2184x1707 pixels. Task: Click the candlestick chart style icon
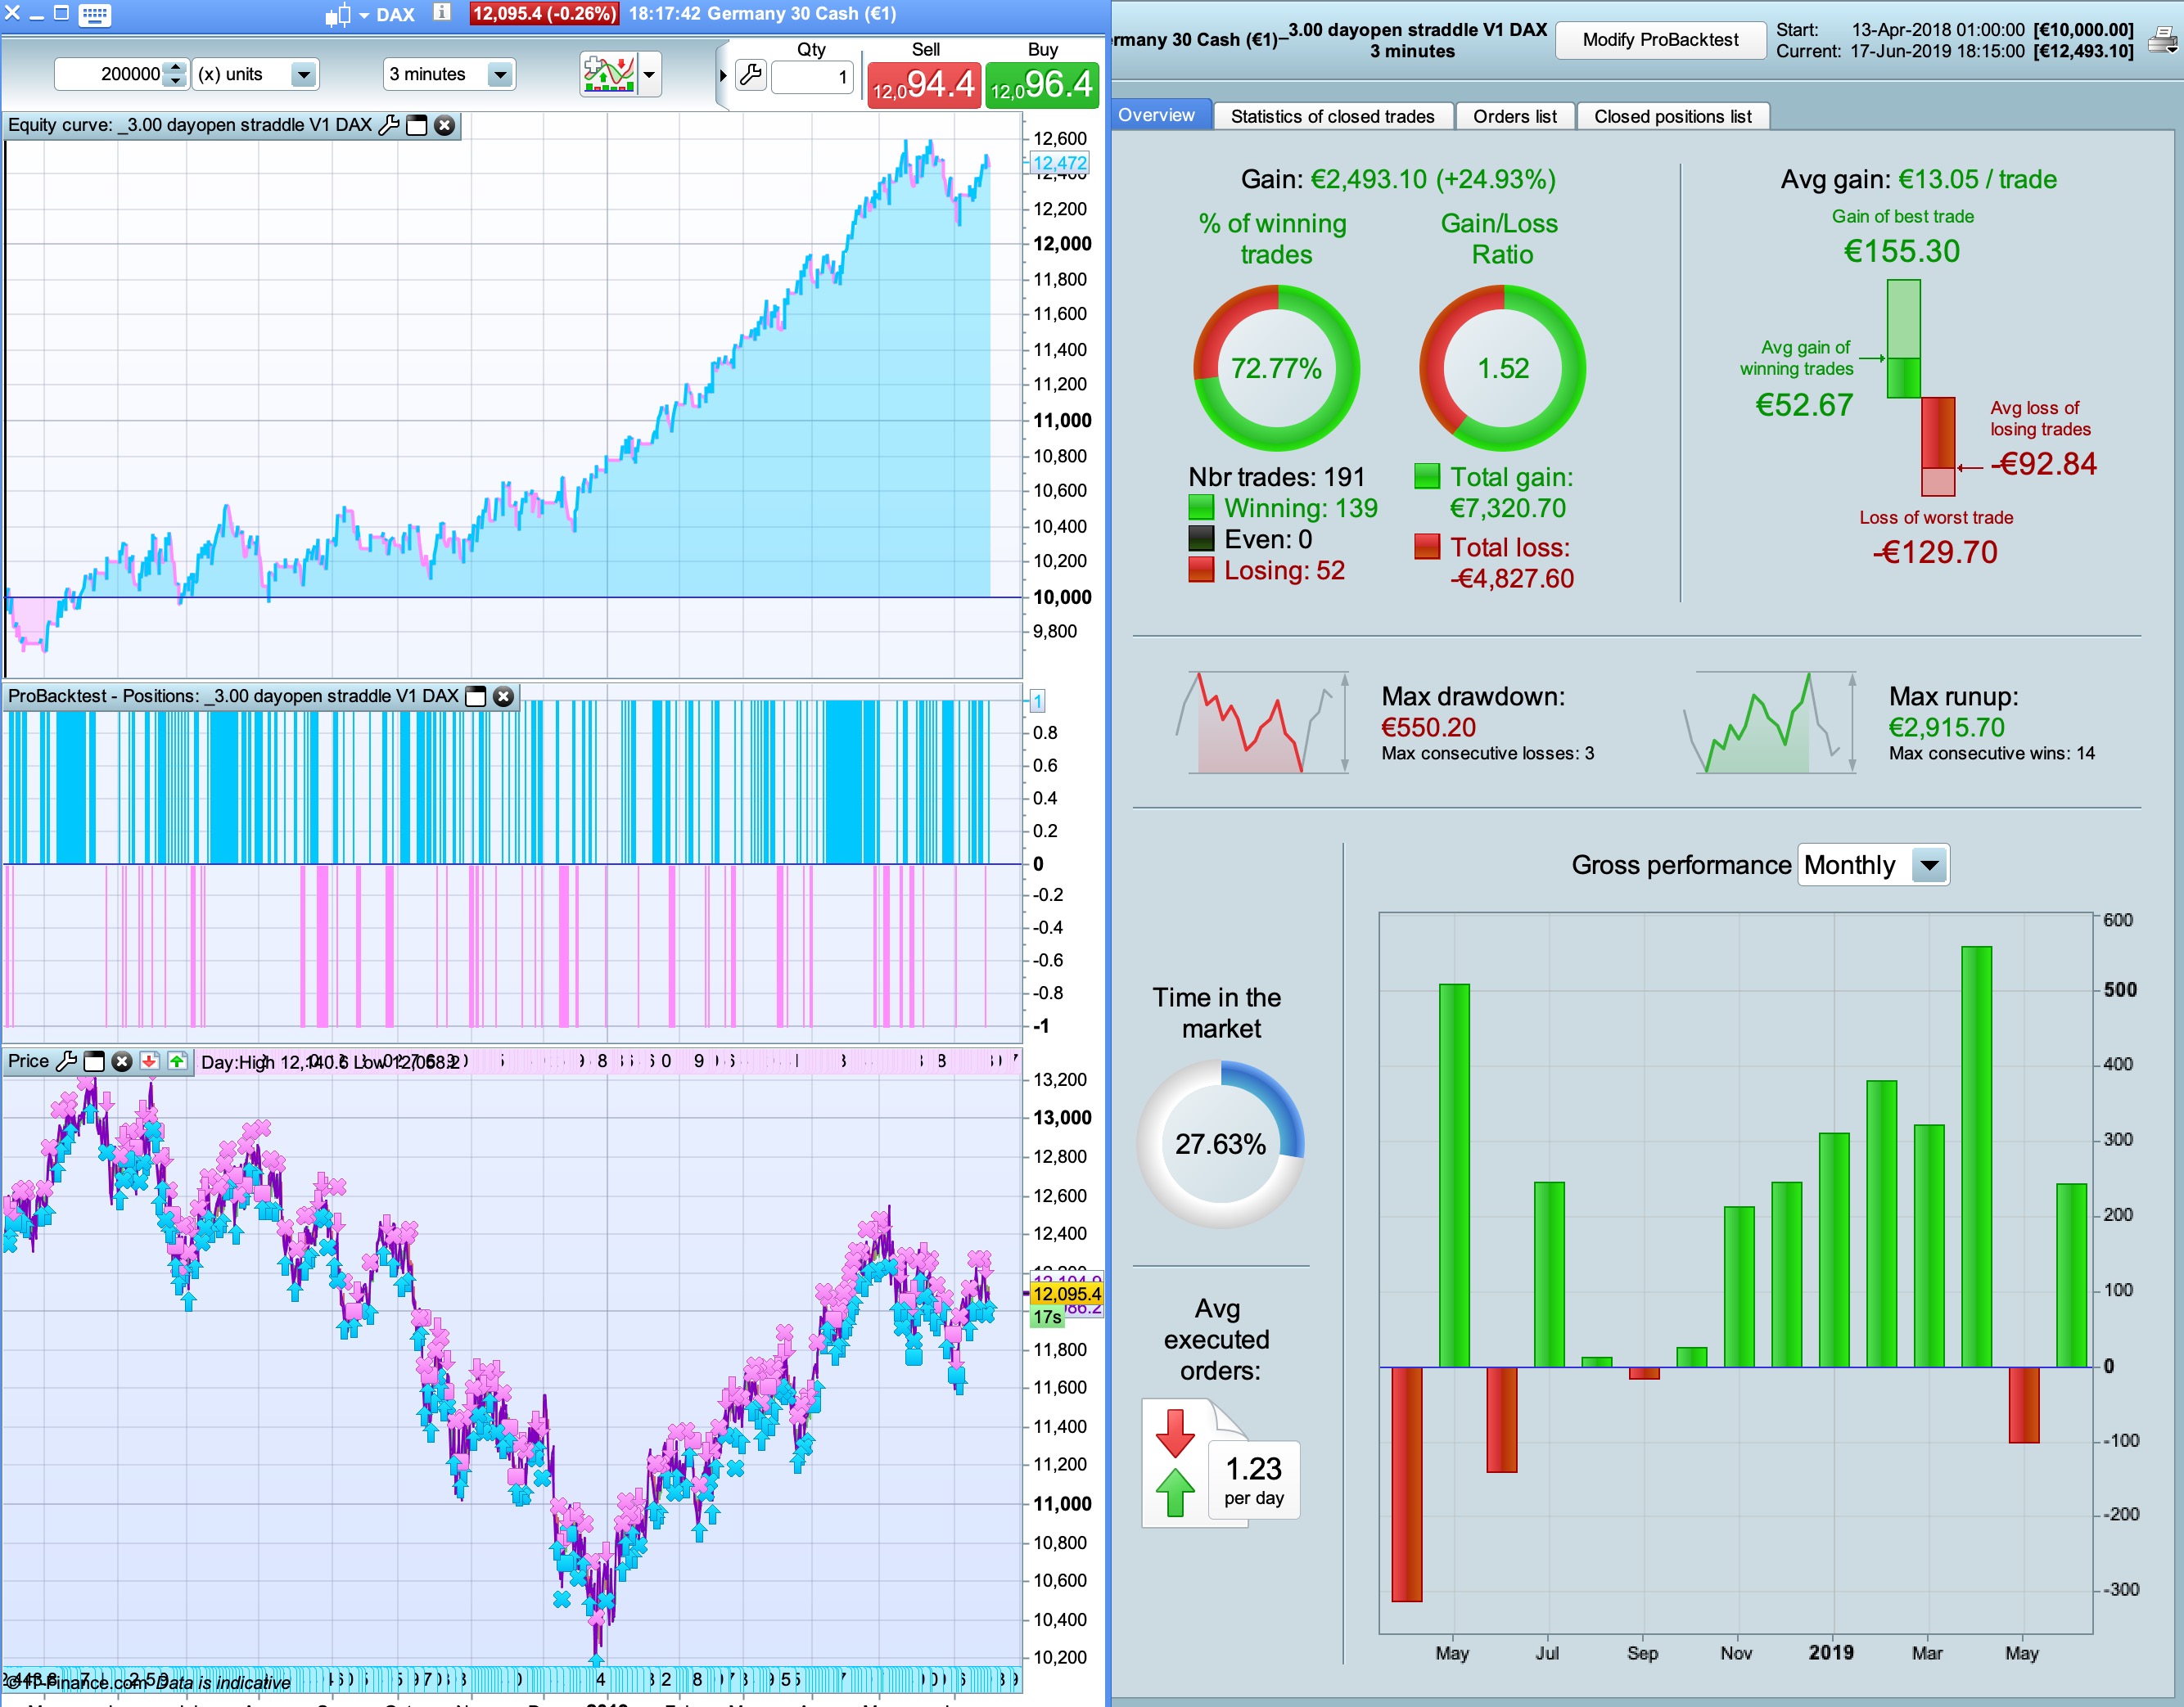pyautogui.click(x=340, y=15)
